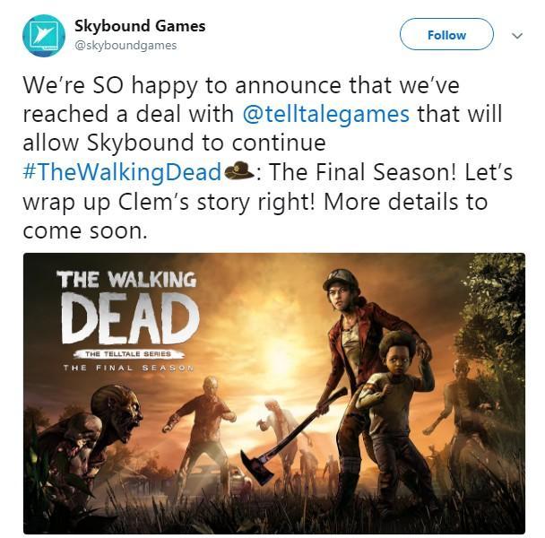The height and width of the screenshot is (538, 545).
Task: Click the tweet text 'come soon.'
Action: pyautogui.click(x=85, y=231)
